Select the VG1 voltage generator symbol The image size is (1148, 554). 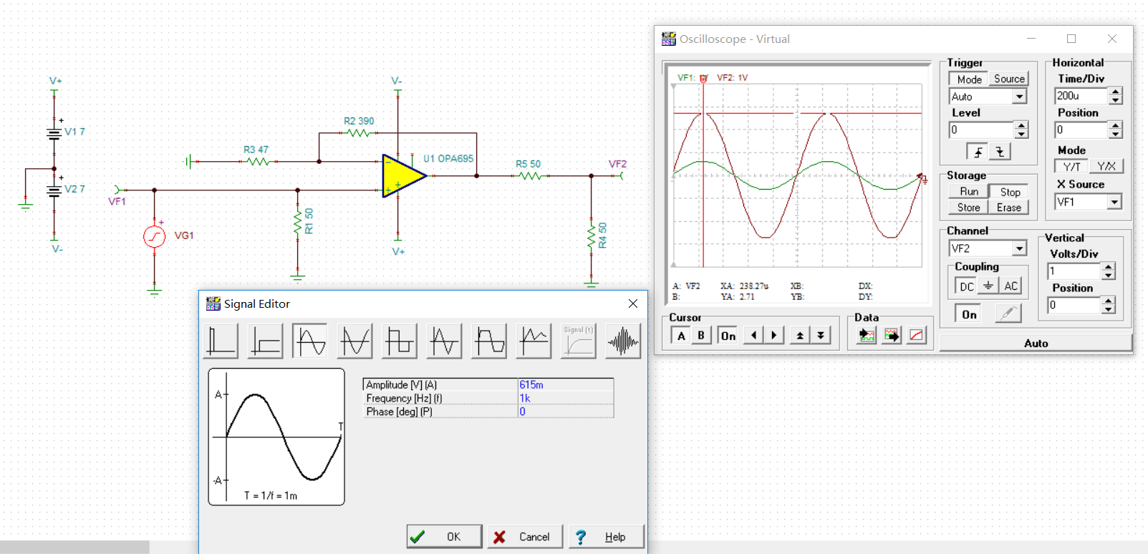[x=155, y=235]
